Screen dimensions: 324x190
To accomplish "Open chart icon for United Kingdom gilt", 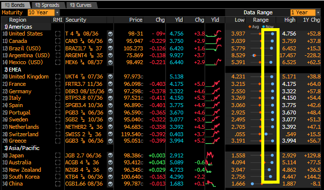I will [x=110, y=76].
